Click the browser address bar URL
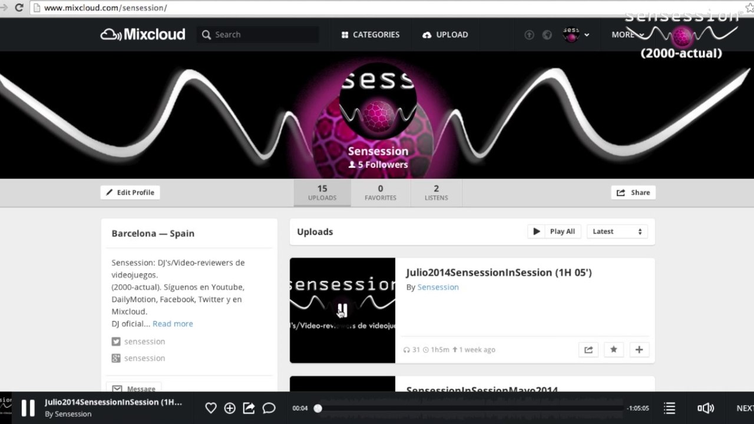This screenshot has width=754, height=424. [x=105, y=8]
